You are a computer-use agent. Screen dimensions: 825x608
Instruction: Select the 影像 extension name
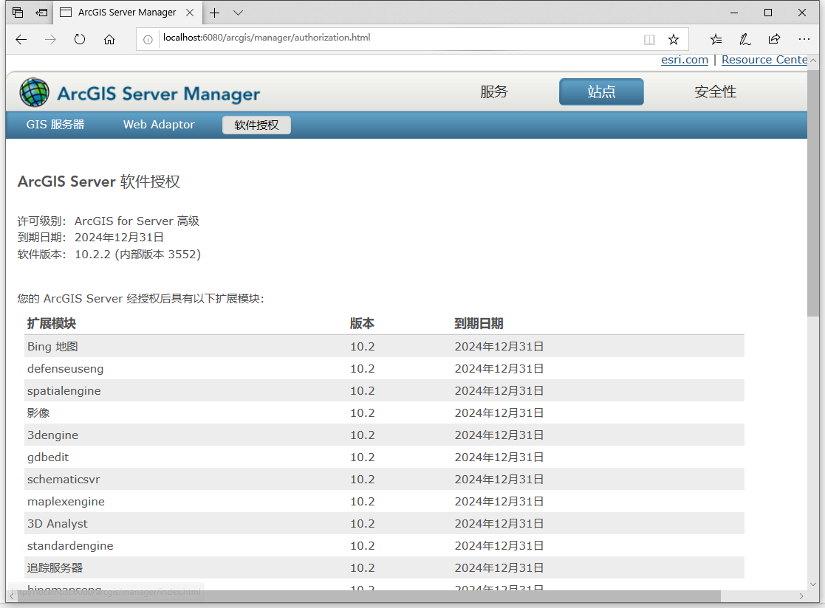coord(38,413)
